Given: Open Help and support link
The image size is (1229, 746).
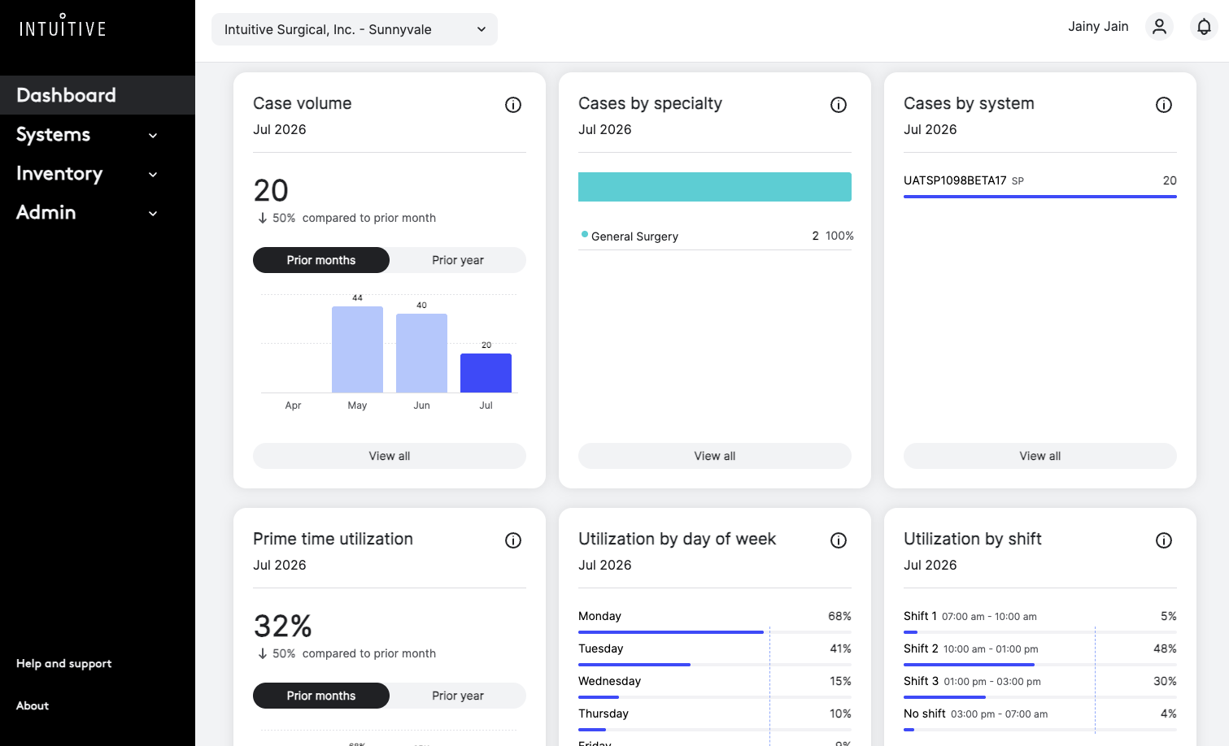Looking at the screenshot, I should 64,663.
